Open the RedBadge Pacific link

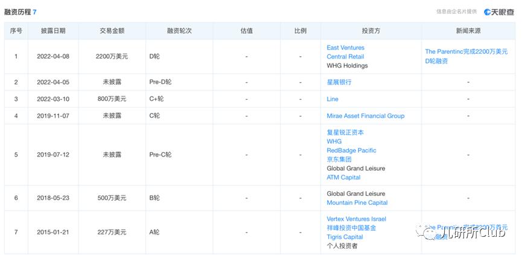point(351,150)
